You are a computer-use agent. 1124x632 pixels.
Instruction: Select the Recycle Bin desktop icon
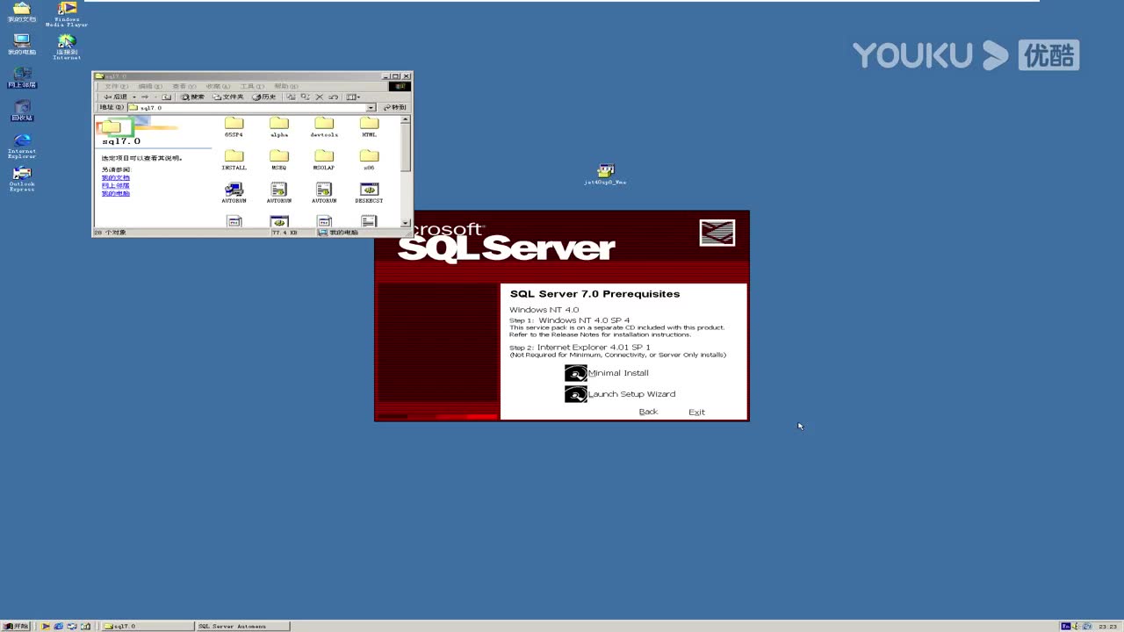(22, 111)
